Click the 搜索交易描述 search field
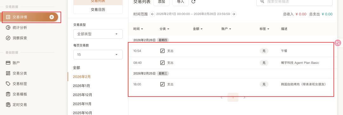The image size is (343, 115). coord(294,2)
